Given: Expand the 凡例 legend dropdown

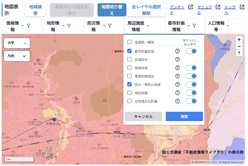Looking at the screenshot, I should point(17,56).
